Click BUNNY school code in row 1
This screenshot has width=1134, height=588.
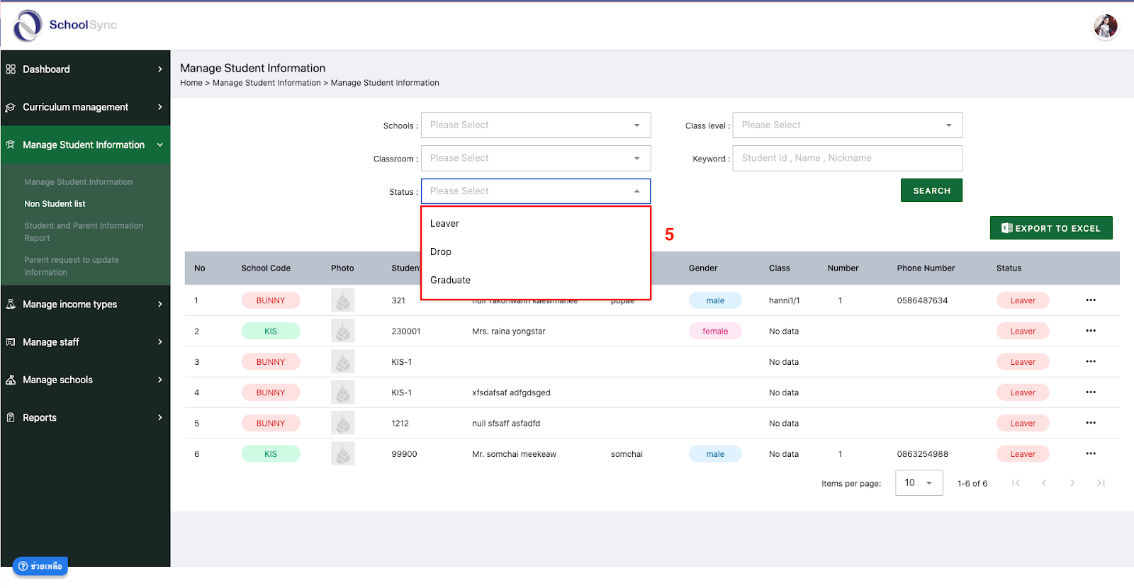(x=271, y=300)
